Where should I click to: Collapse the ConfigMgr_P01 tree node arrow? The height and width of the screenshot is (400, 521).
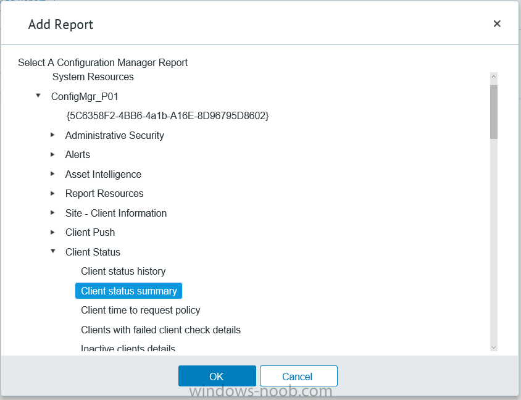pos(38,96)
